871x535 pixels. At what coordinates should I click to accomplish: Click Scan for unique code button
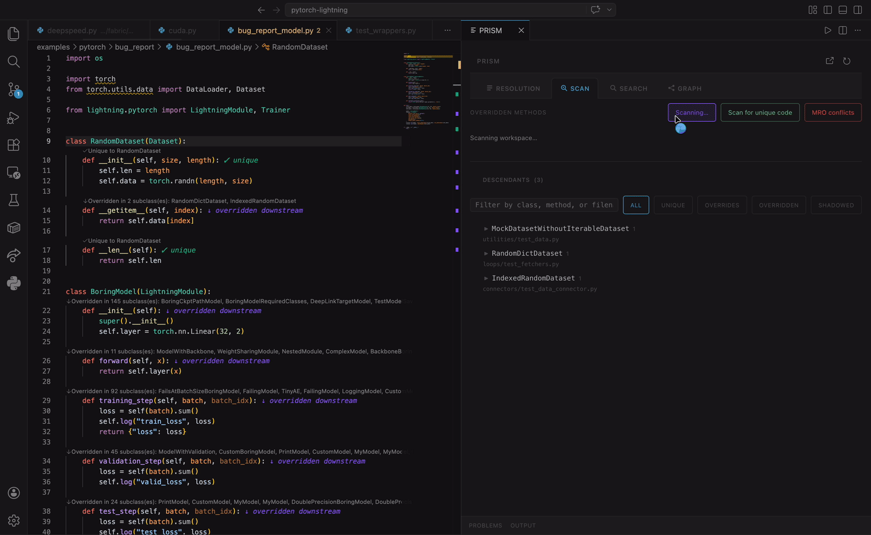(x=760, y=112)
